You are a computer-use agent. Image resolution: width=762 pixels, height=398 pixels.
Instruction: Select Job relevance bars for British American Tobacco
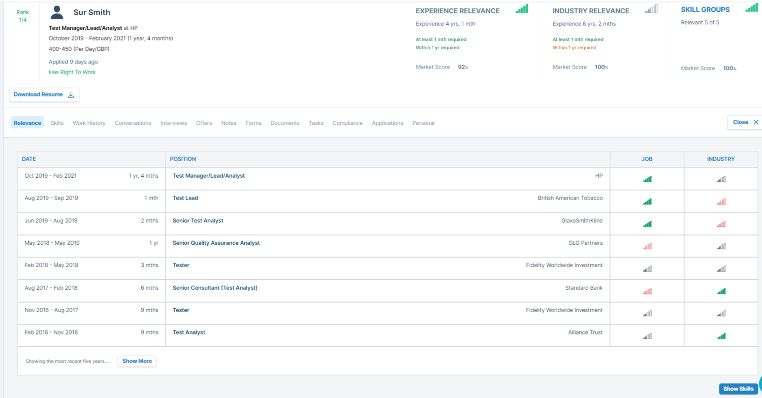point(647,202)
